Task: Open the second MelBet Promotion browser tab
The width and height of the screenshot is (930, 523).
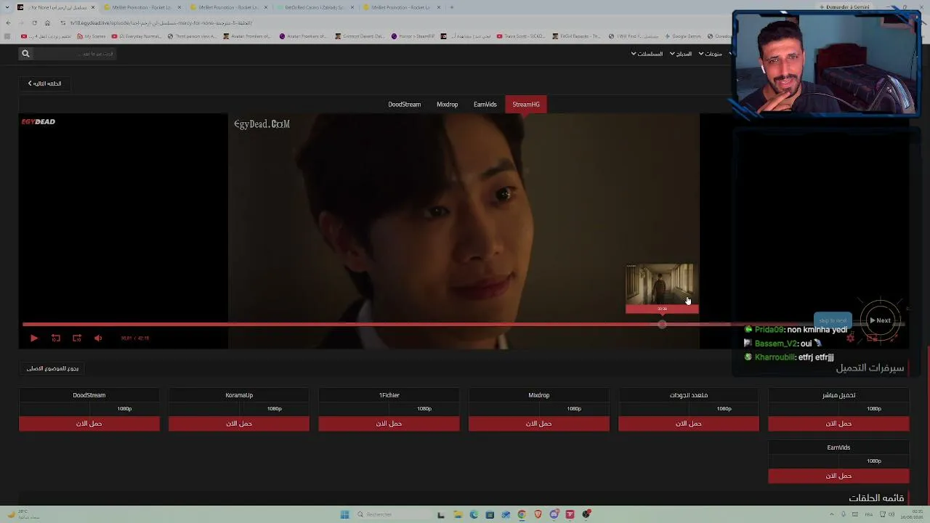Action: pos(227,7)
